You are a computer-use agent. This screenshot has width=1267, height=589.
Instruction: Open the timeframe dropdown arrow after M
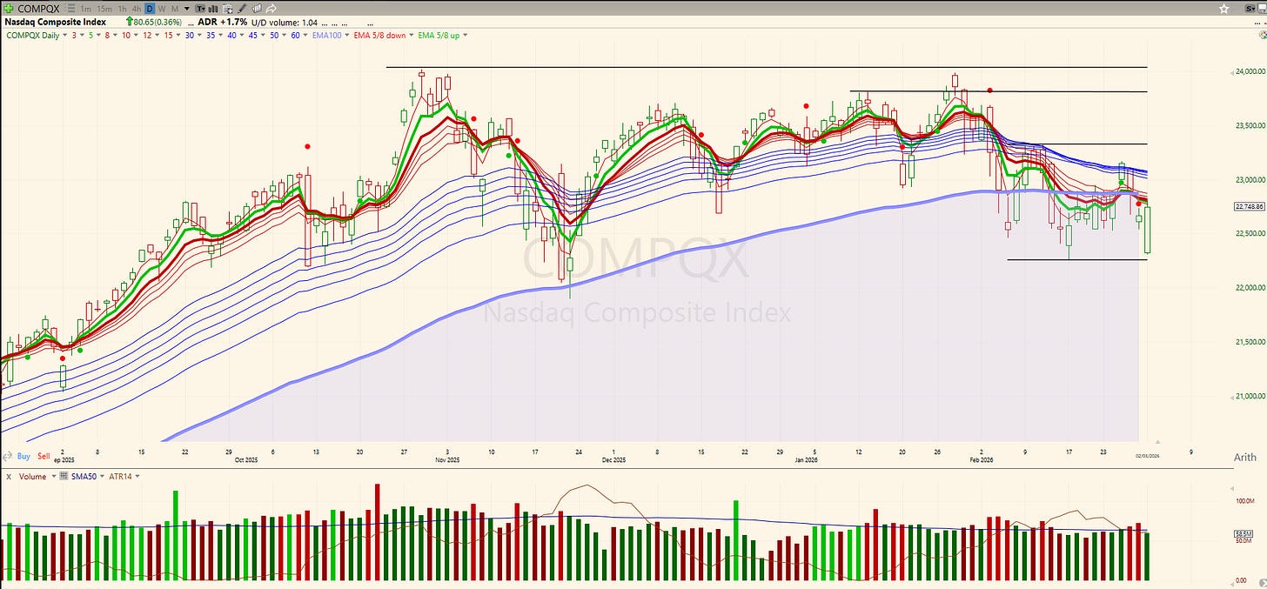(x=187, y=9)
